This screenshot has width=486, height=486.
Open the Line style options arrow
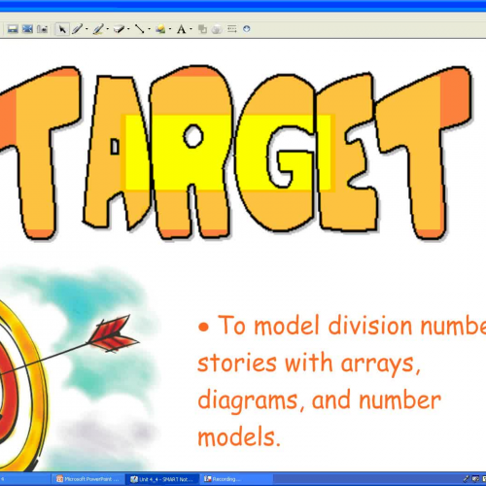[x=150, y=29]
